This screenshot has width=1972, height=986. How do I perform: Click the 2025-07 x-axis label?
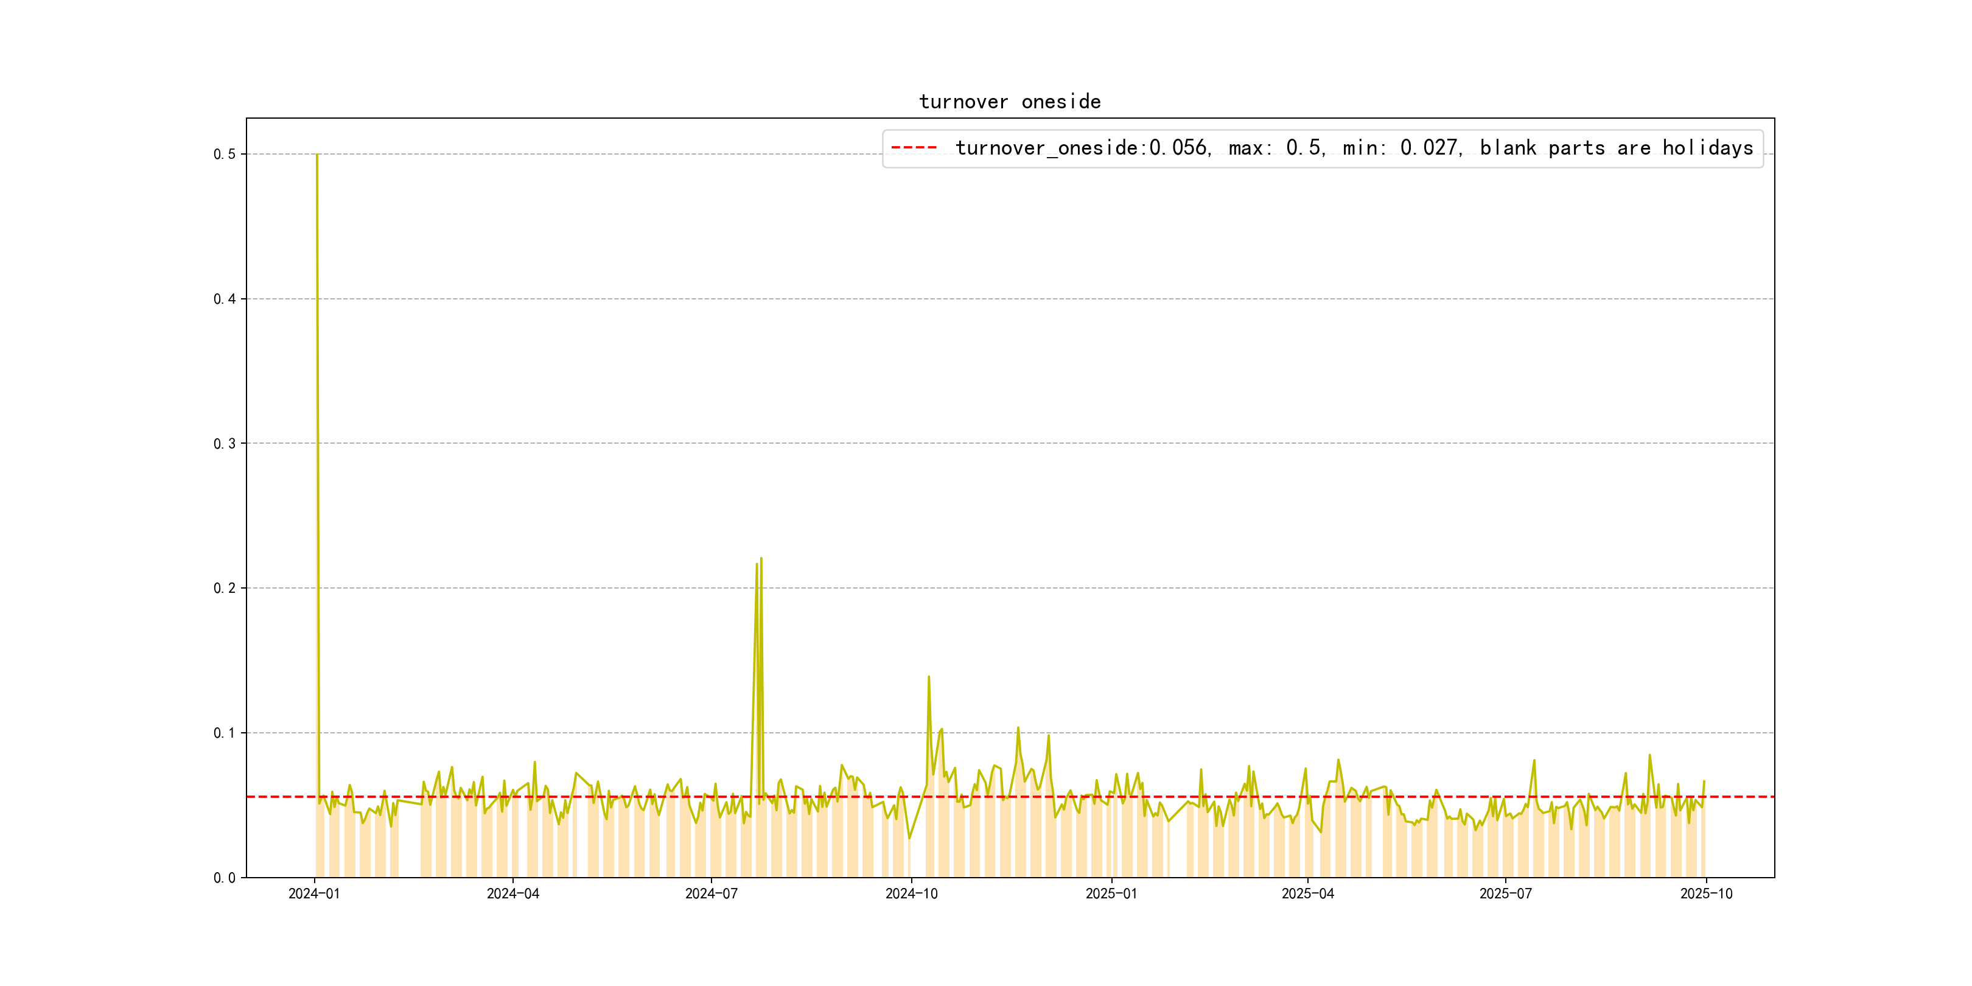pyautogui.click(x=1505, y=893)
